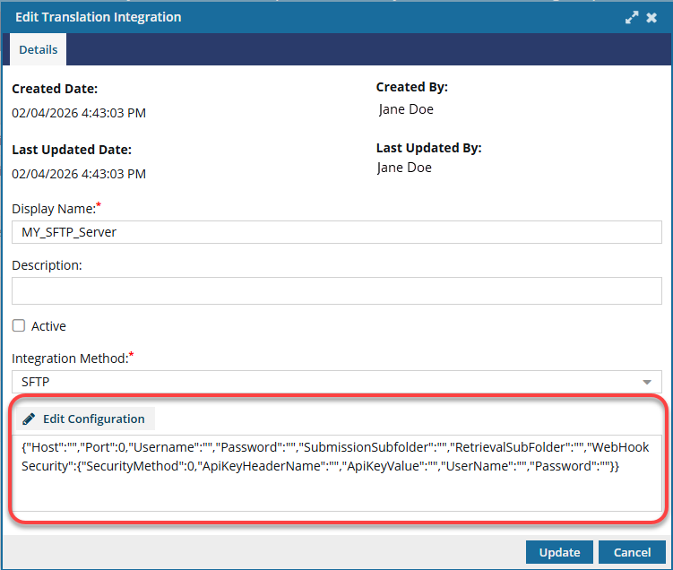Expand the dialog with the maximize arrows icon
This screenshot has height=570, width=673.
[x=632, y=17]
